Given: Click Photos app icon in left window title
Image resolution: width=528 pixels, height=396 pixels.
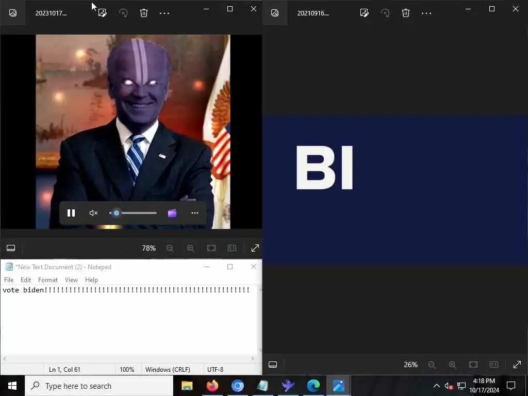Looking at the screenshot, I should click(x=13, y=13).
